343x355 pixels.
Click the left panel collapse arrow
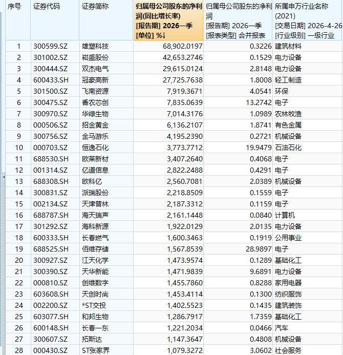pyautogui.click(x=3, y=177)
